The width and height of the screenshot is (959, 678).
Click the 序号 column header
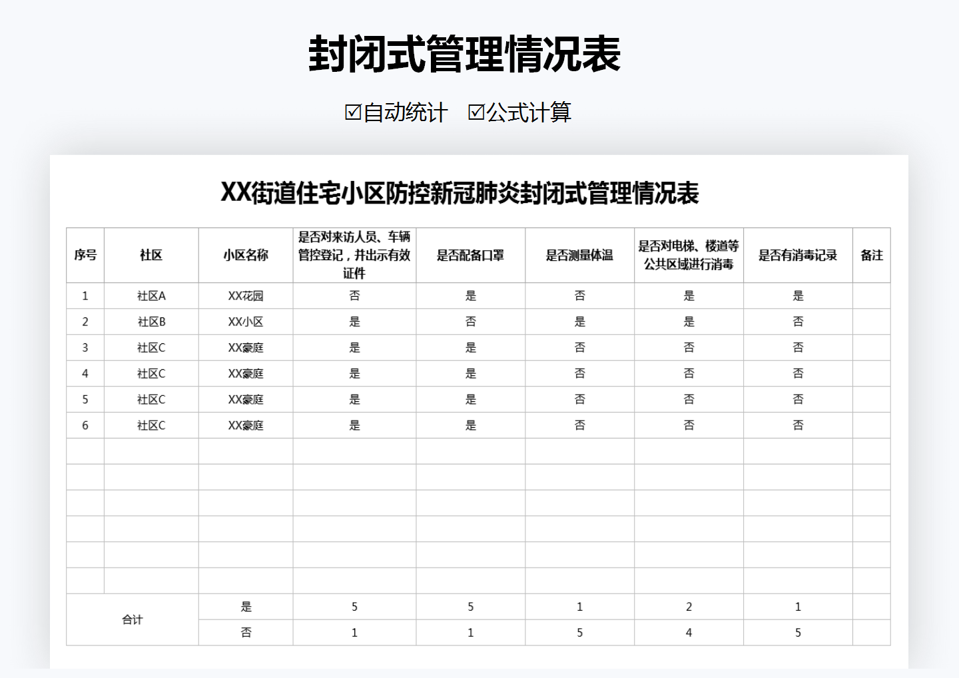click(85, 255)
